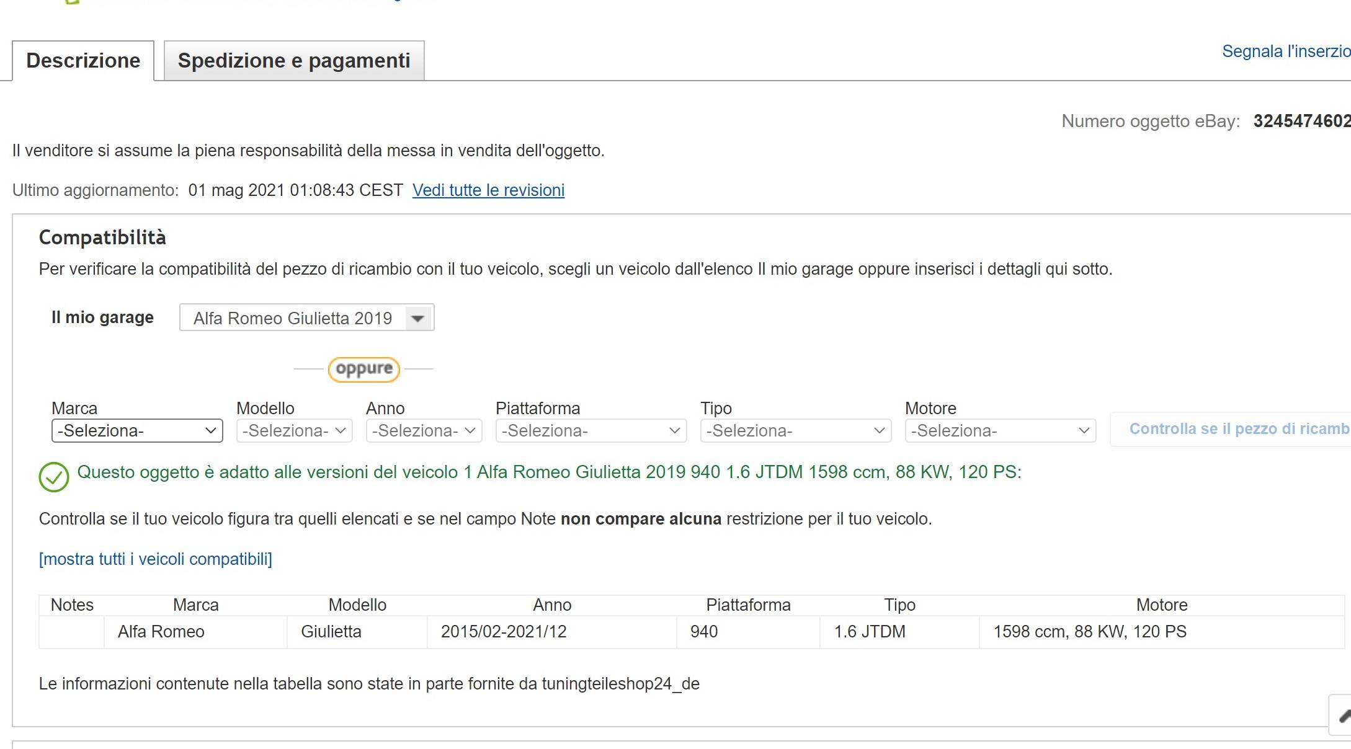This screenshot has height=749, width=1351.
Task: Select the 1.6 JTDM type cell
Action: (x=899, y=632)
